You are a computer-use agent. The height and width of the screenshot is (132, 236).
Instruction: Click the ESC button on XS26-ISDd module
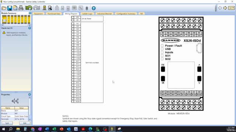coord(163,69)
